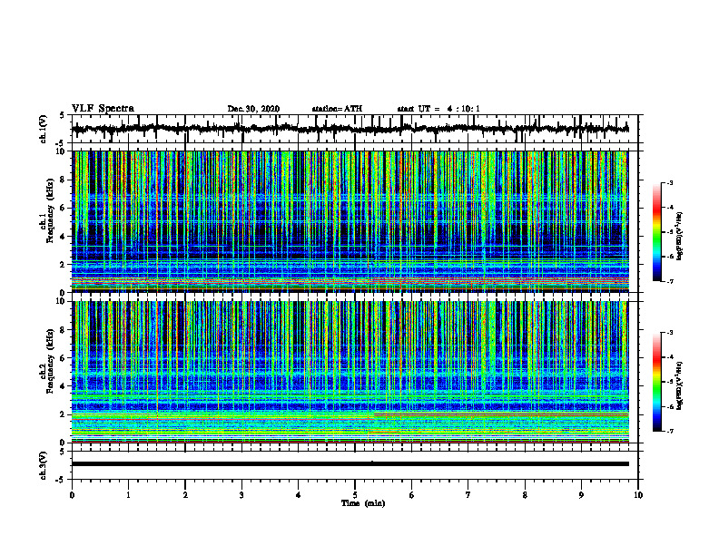This screenshot has height=555, width=719.
Task: Click time axis tick label "10"
Action: (x=638, y=495)
